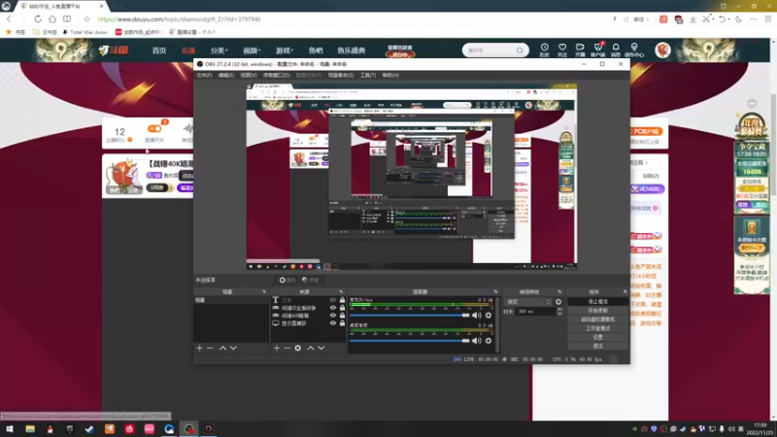Image resolution: width=777 pixels, height=437 pixels.
Task: Open the OBS 工具(T) menu
Action: 368,76
